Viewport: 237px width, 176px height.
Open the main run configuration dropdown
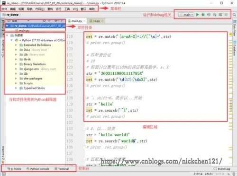(186, 15)
